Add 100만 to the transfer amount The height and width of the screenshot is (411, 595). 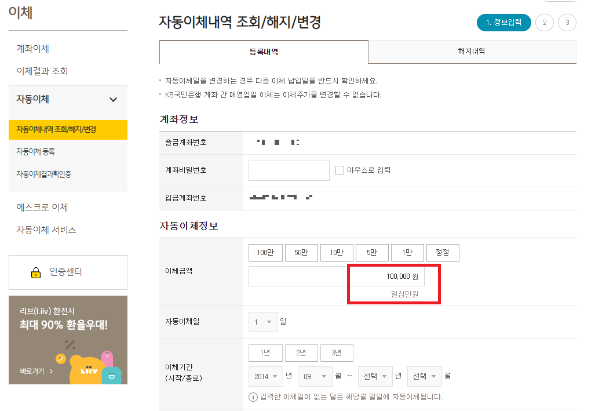(x=265, y=253)
